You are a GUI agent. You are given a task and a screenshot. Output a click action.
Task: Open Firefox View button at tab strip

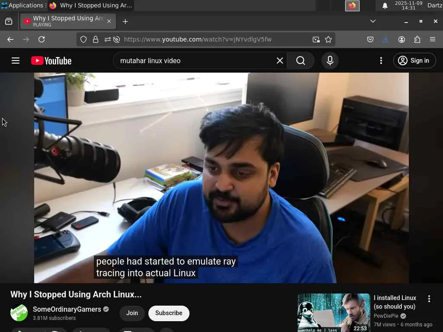coord(9,22)
